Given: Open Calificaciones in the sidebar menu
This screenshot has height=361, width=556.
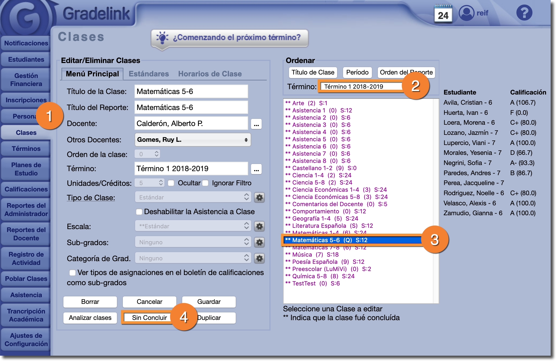Looking at the screenshot, I should pyautogui.click(x=26, y=189).
